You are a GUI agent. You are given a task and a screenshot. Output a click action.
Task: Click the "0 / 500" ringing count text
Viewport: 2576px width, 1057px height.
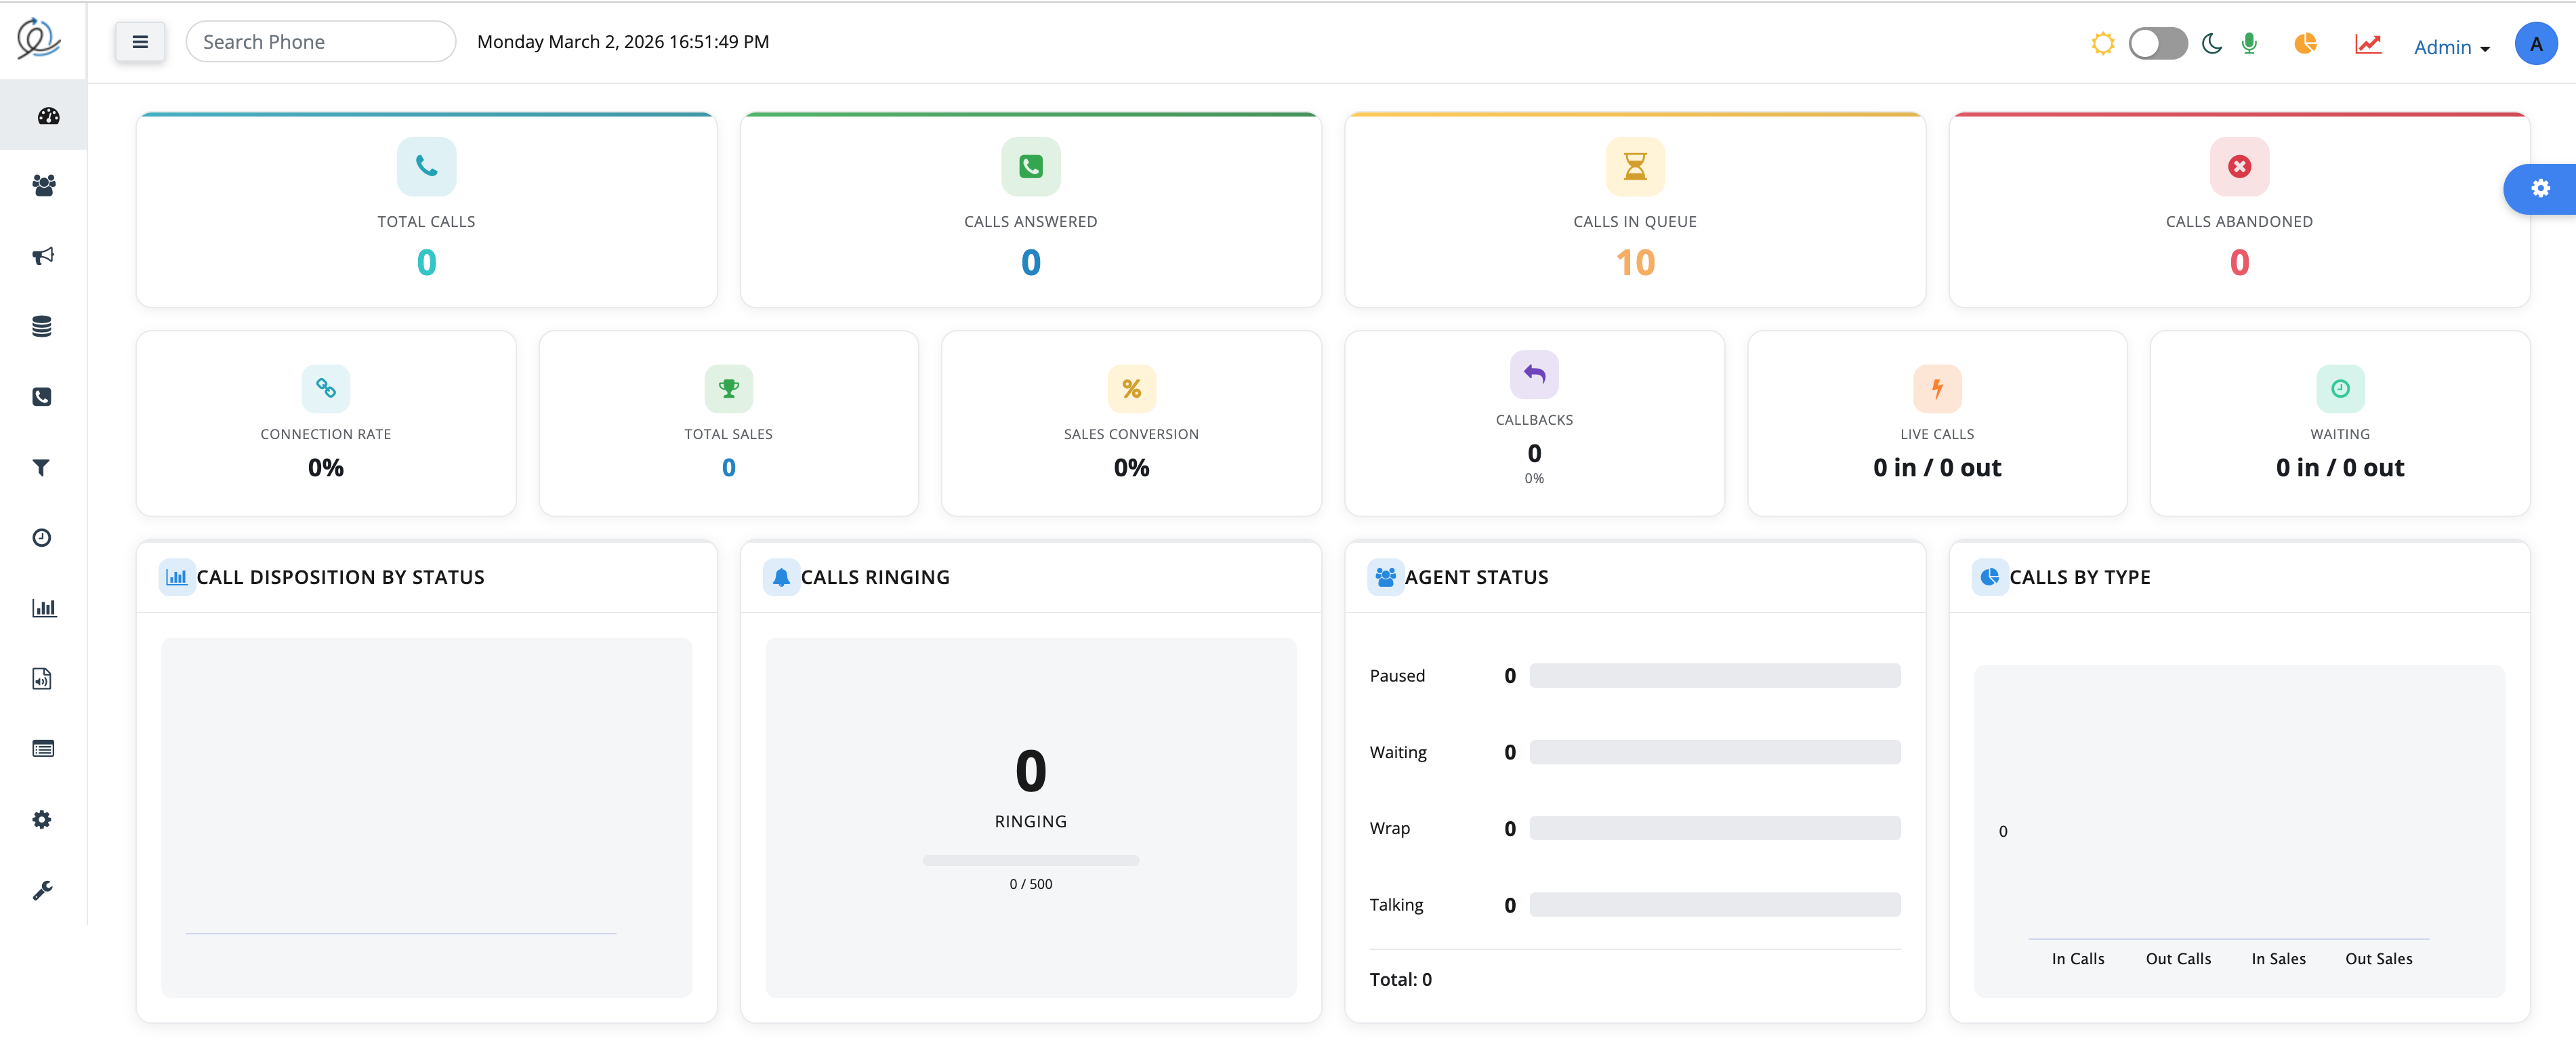coord(1030,884)
